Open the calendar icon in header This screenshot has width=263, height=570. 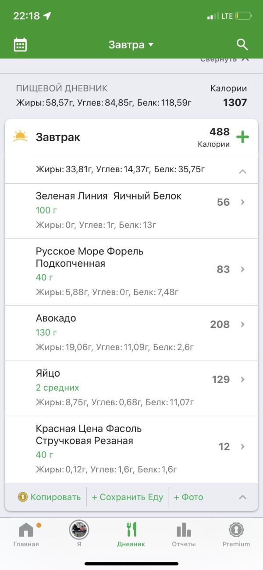[x=20, y=44]
